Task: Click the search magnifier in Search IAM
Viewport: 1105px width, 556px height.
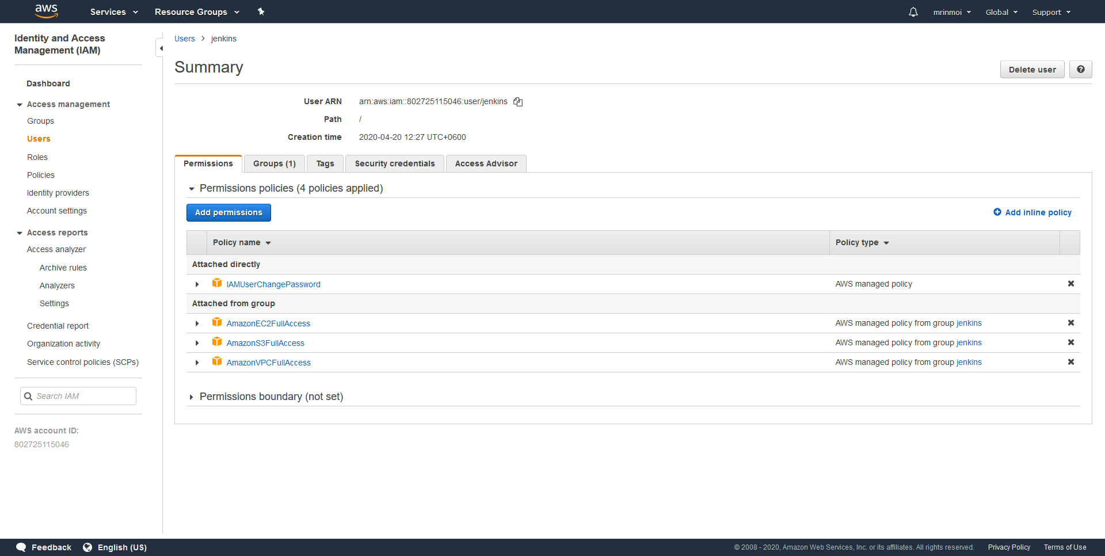Action: (x=28, y=396)
